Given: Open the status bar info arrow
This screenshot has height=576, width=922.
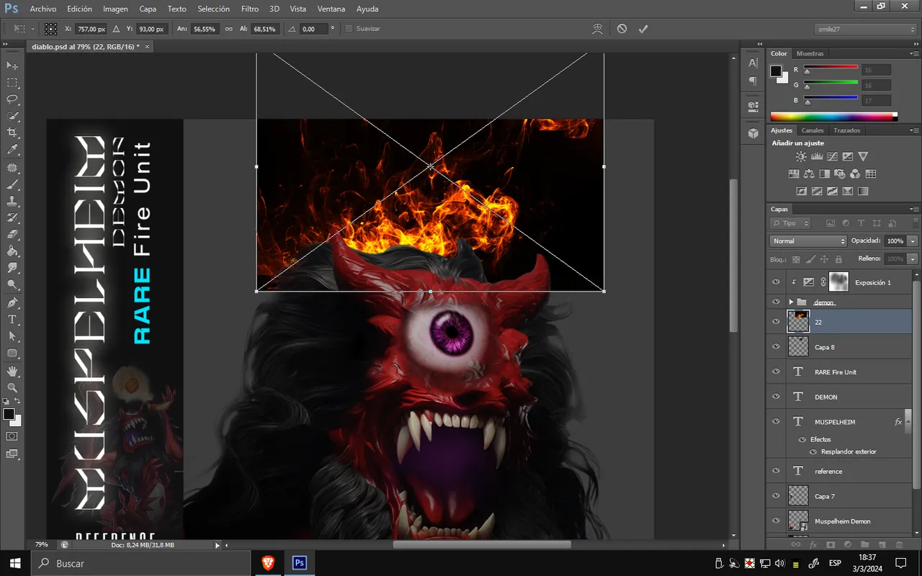Looking at the screenshot, I should point(218,545).
